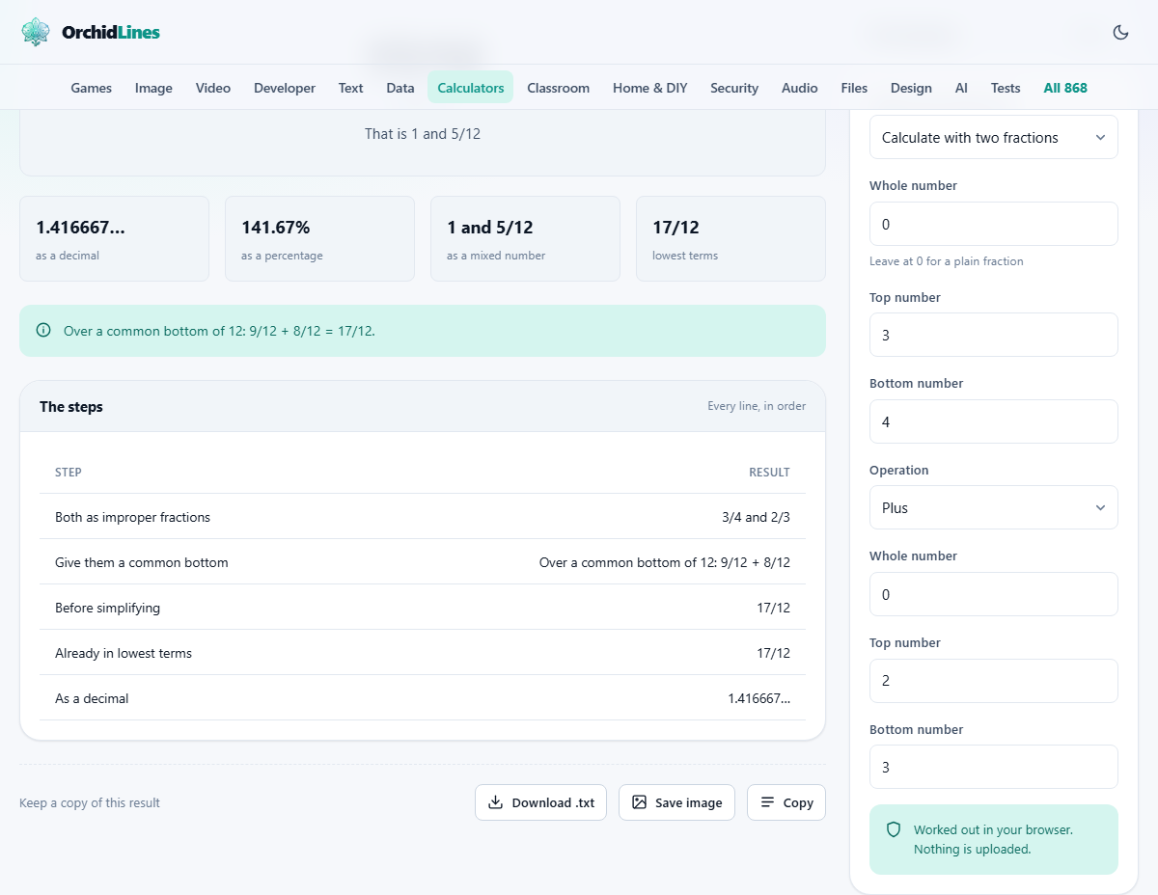Click first fraction Top number field
The height and width of the screenshot is (895, 1158).
point(994,335)
